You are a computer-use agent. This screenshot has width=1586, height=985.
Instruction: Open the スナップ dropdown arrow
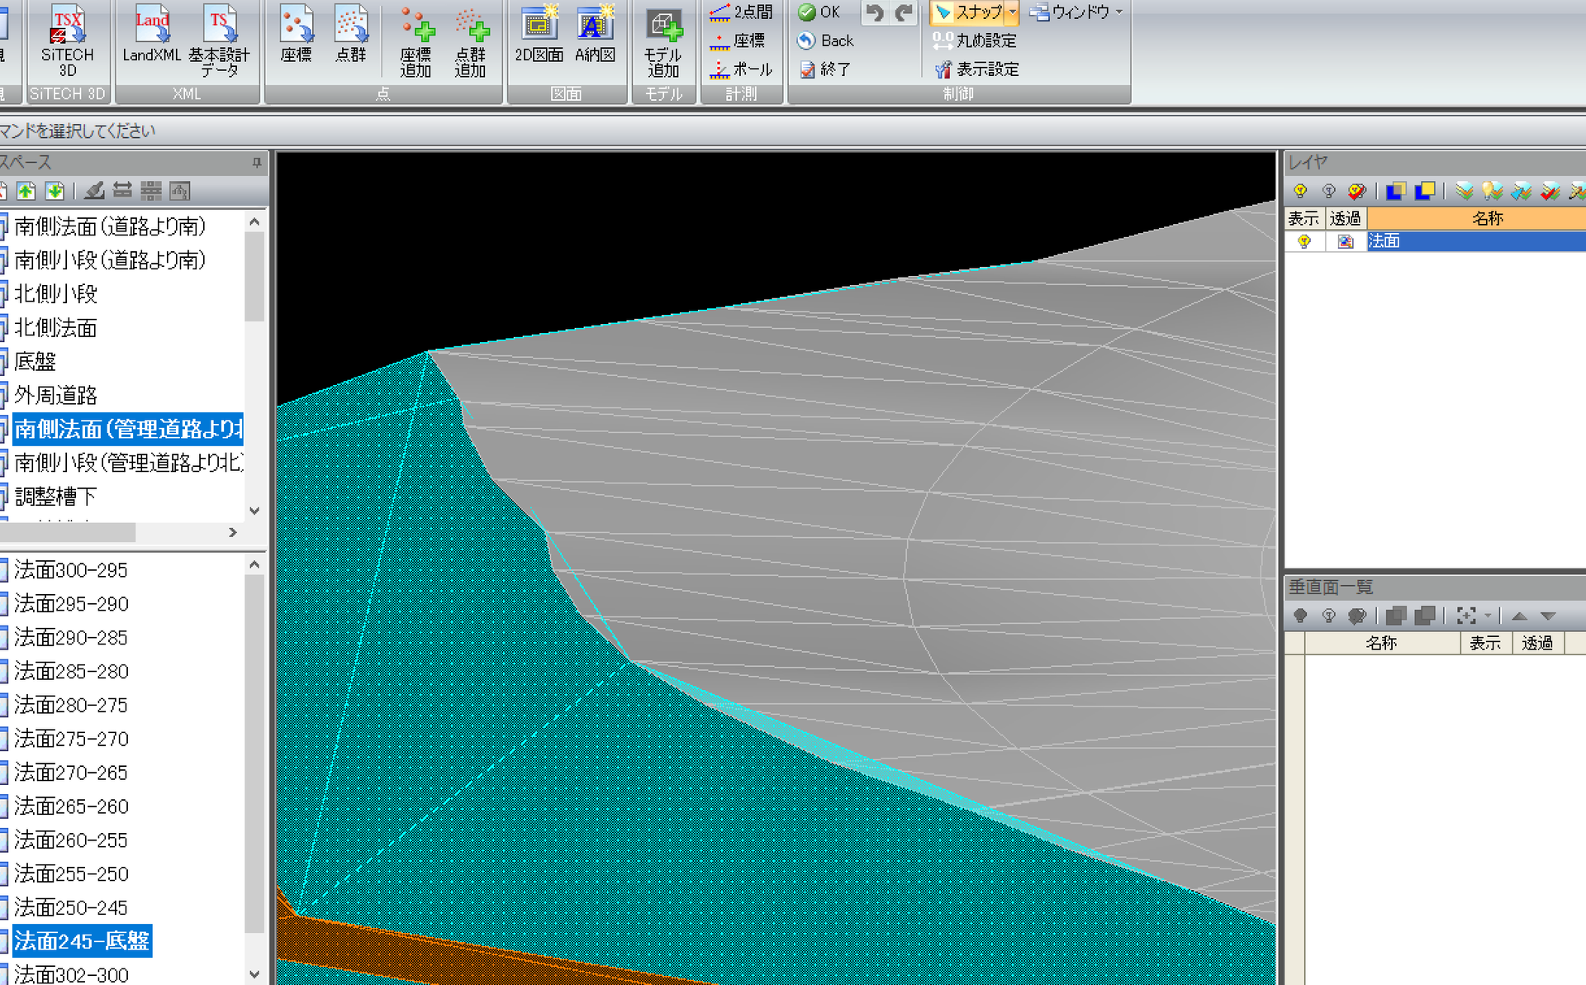pos(1013,12)
